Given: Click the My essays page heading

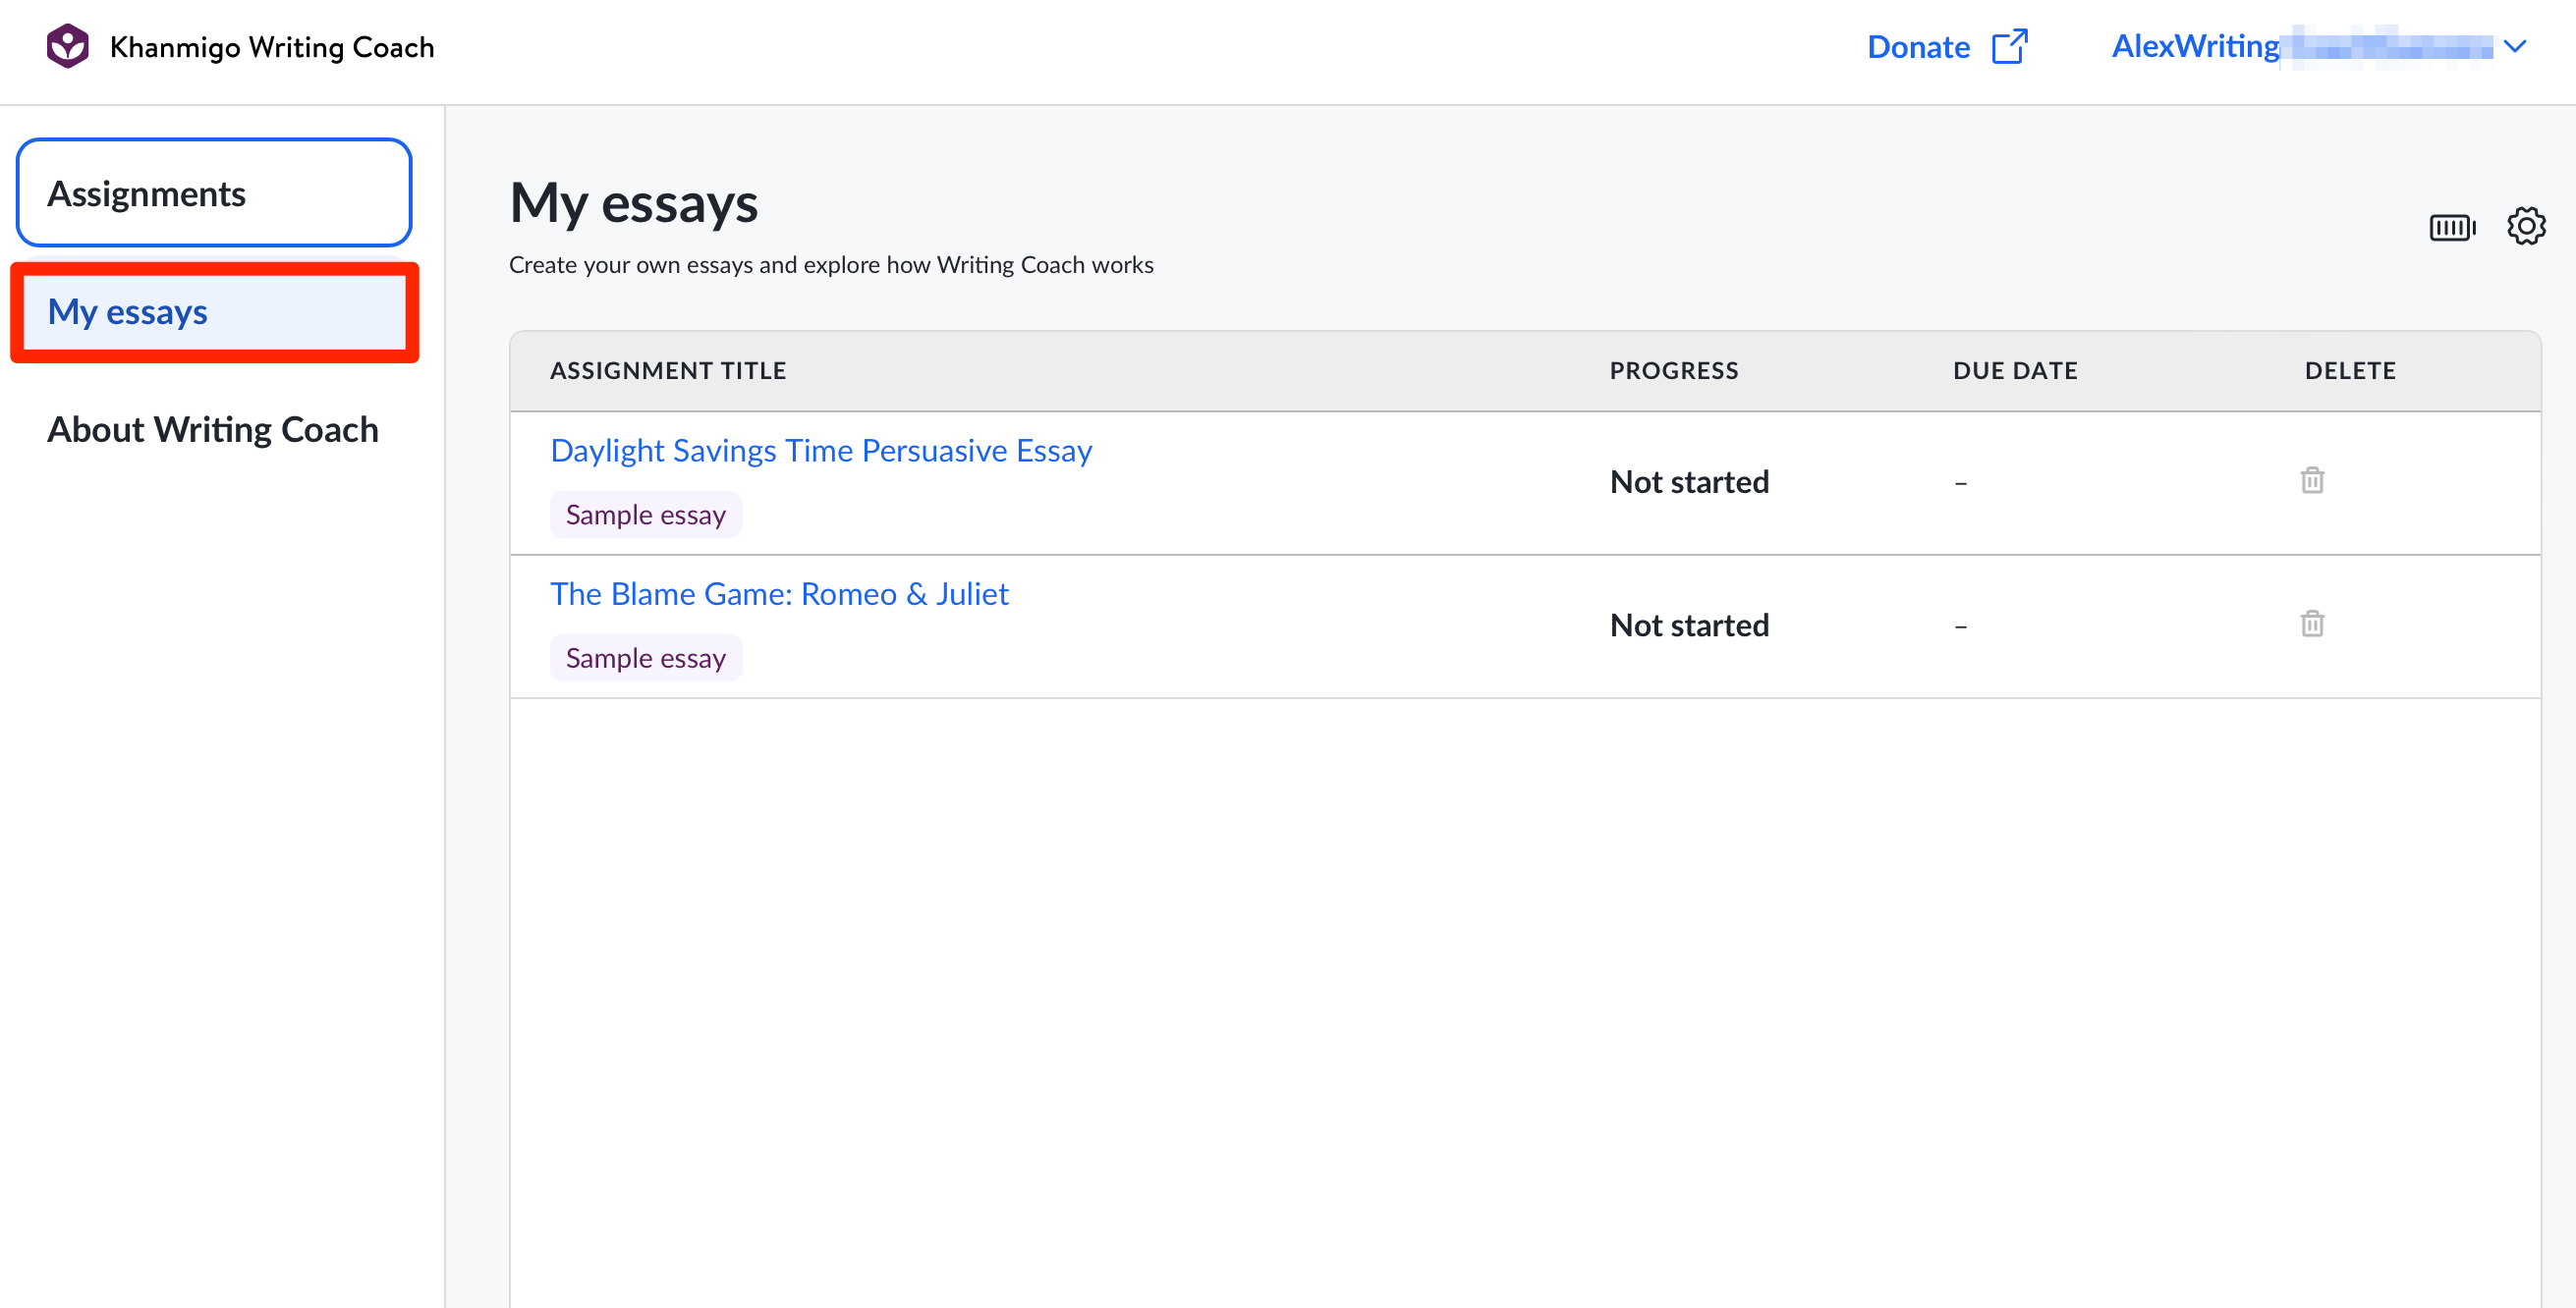Looking at the screenshot, I should [633, 203].
